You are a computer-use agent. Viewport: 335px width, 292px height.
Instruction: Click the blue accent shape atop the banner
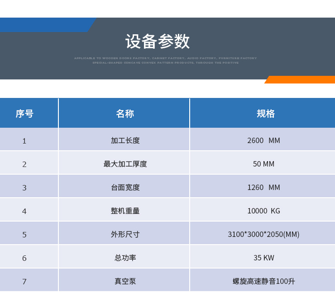click(45, 25)
